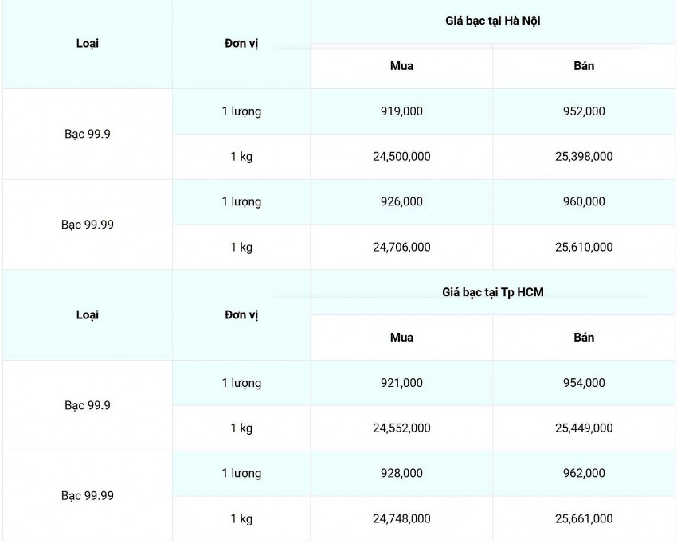Select the 926,000 buy price cell
The width and height of the screenshot is (677, 543).
click(401, 202)
